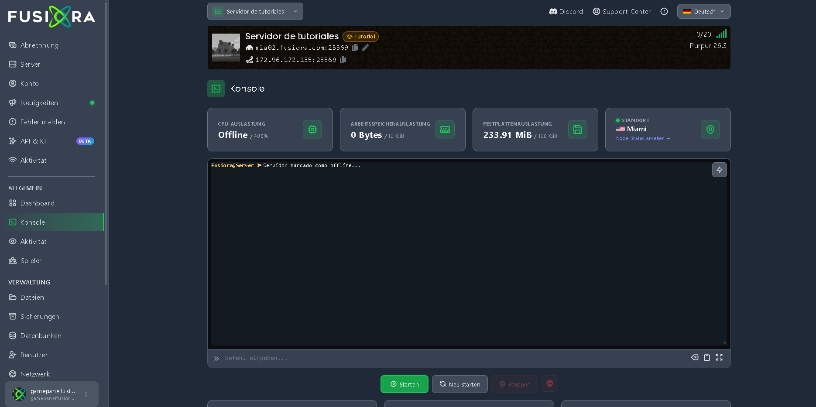Kill the server with skull button

[x=550, y=384]
